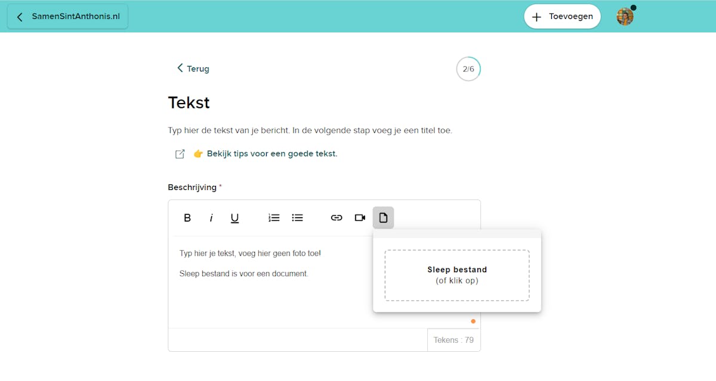Open the profile avatar menu

625,17
